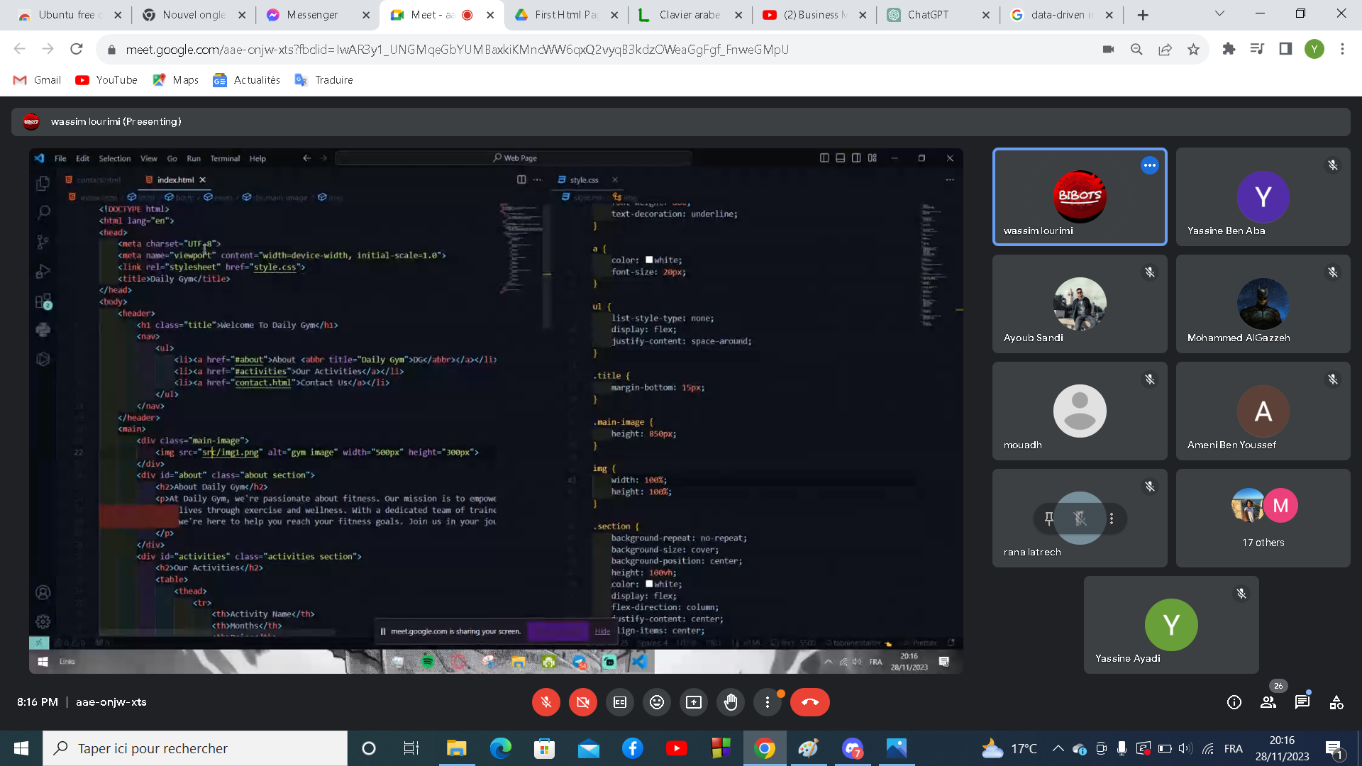Pin the rana latrech tile
Image resolution: width=1362 pixels, height=766 pixels.
tap(1048, 518)
